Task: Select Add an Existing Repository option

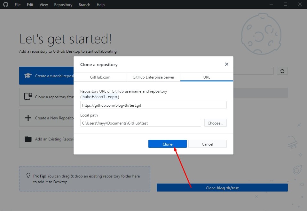Action: click(x=46, y=139)
